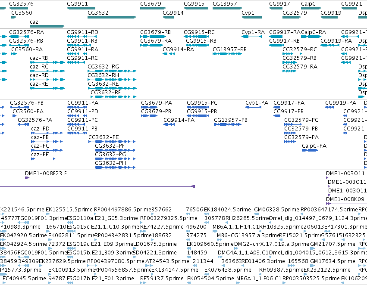Image resolution: width=367 pixels, height=285 pixels.
Task: Select the CG3632 gene bar in top track
Action: (112, 17)
